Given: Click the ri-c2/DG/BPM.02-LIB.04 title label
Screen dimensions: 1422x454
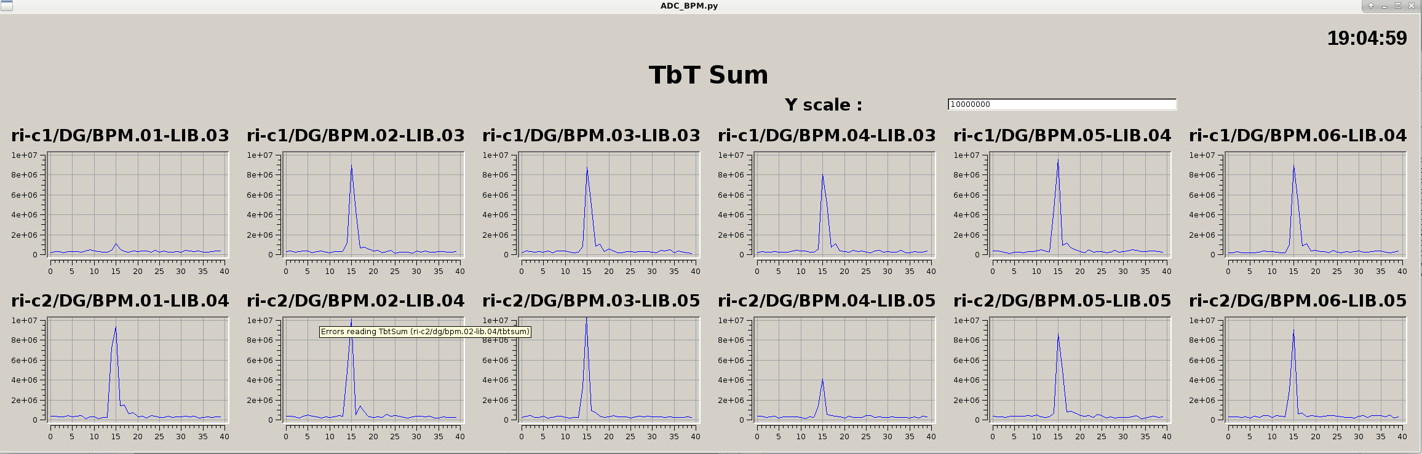Looking at the screenshot, I should 355,300.
